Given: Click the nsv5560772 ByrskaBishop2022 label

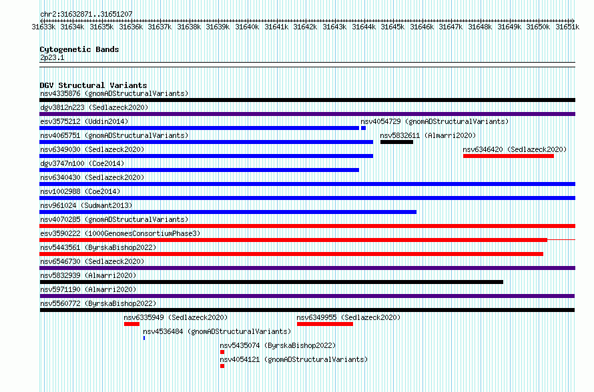Looking at the screenshot, I should pos(98,303).
